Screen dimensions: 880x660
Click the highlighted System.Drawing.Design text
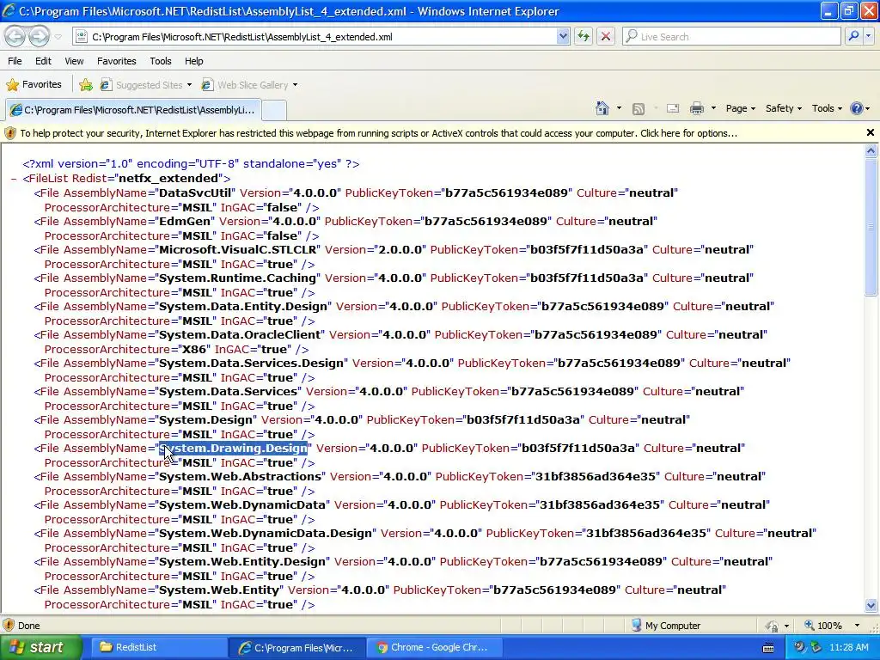point(234,449)
